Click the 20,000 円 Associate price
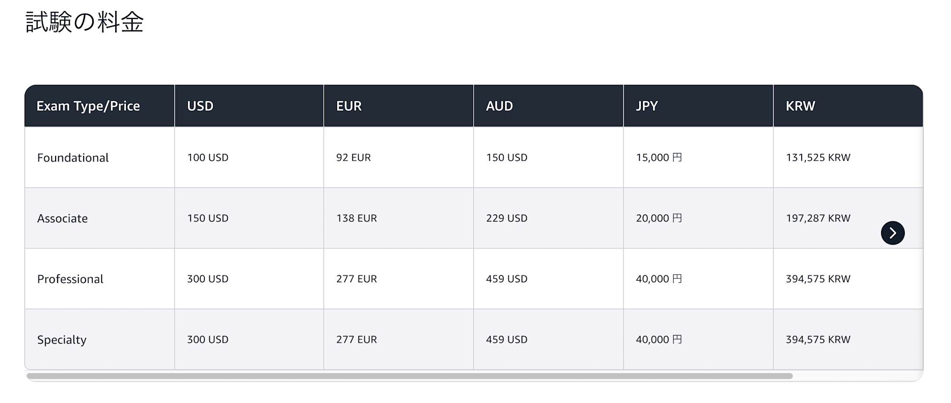Image resolution: width=951 pixels, height=403 pixels. 659,218
